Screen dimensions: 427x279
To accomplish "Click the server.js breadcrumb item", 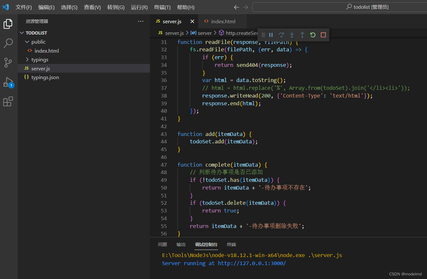I will coord(171,33).
